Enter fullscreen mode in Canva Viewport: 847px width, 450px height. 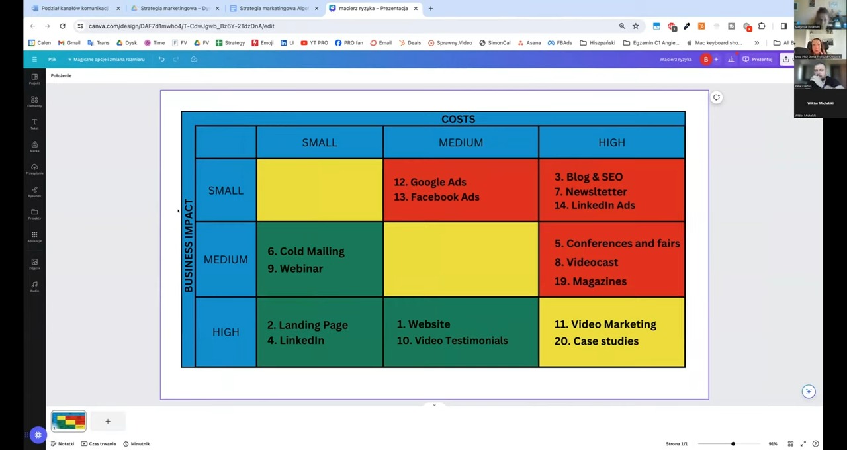pyautogui.click(x=803, y=444)
